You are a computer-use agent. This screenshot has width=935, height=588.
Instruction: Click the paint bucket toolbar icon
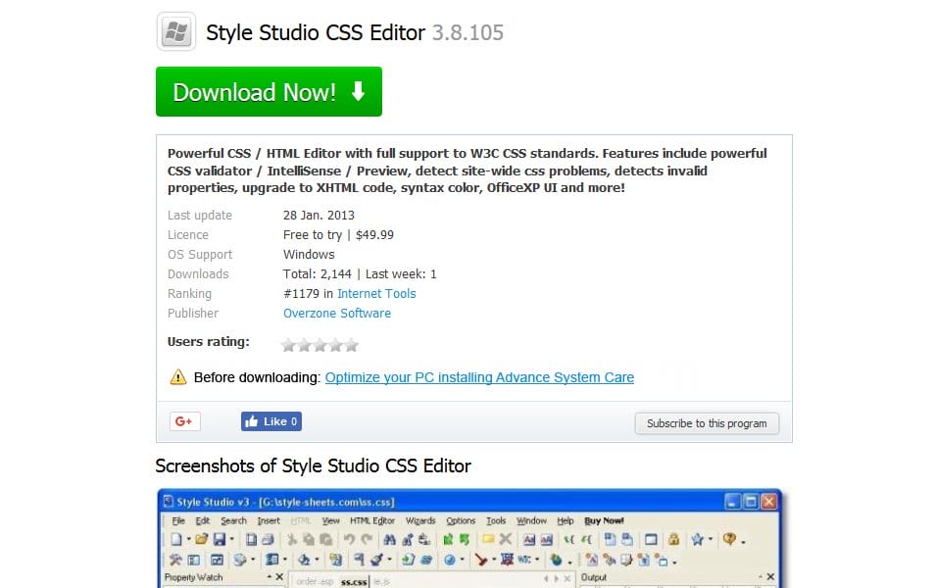click(x=304, y=560)
